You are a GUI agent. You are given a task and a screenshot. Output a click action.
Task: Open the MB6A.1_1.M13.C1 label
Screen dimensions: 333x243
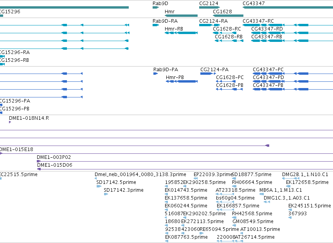(281, 190)
